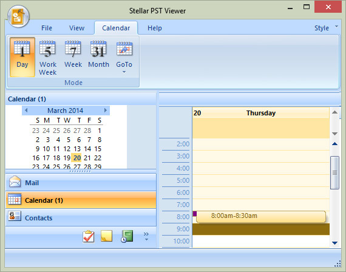Click the navigation pane splitter grip dots

(x=80, y=171)
